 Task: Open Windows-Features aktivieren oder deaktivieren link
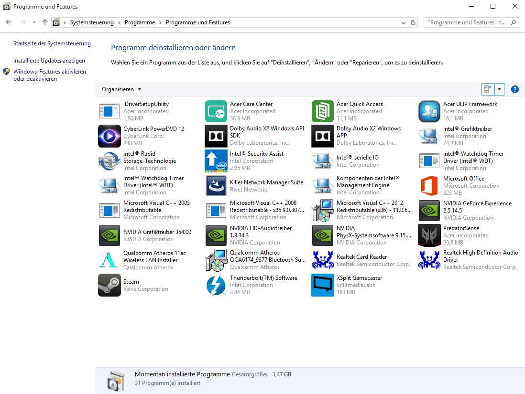50,75
